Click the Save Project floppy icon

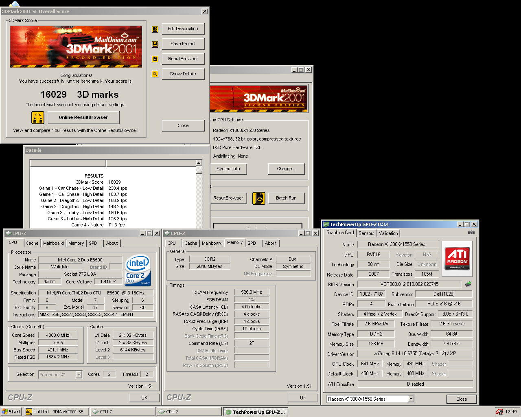155,44
